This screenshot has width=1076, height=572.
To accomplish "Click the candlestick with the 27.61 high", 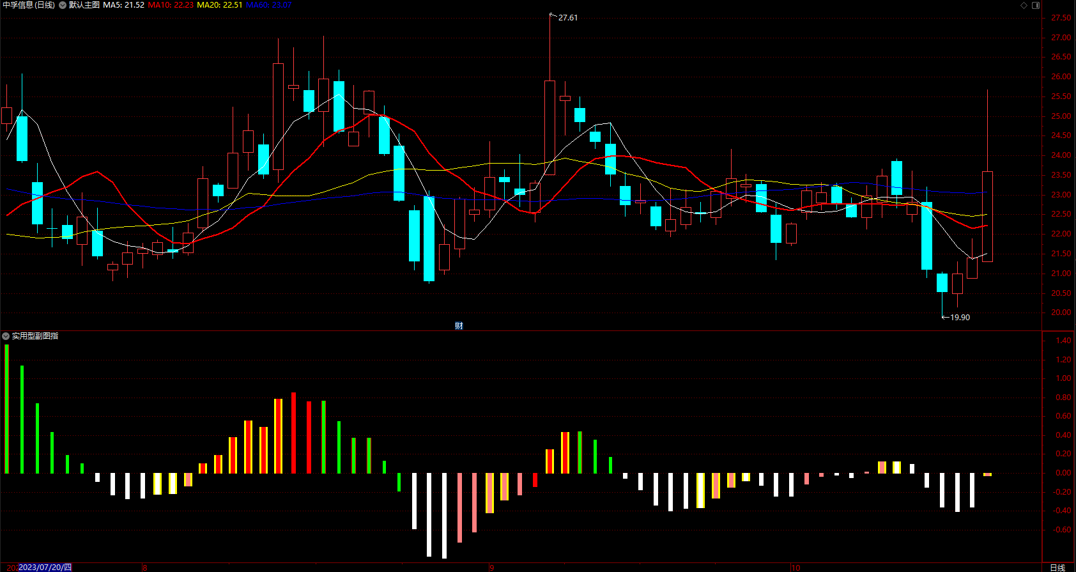I will click(x=550, y=127).
